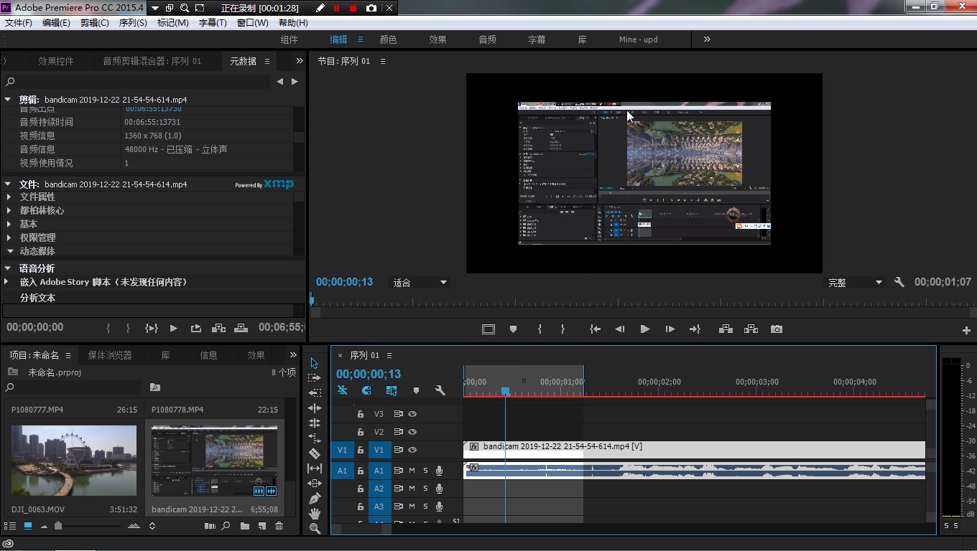Open the 适合 zoom level dropdown

[x=420, y=283]
